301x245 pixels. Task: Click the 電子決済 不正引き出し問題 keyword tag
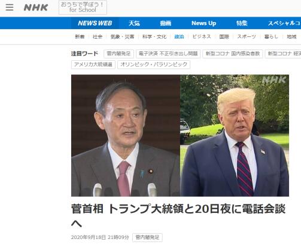click(x=168, y=54)
